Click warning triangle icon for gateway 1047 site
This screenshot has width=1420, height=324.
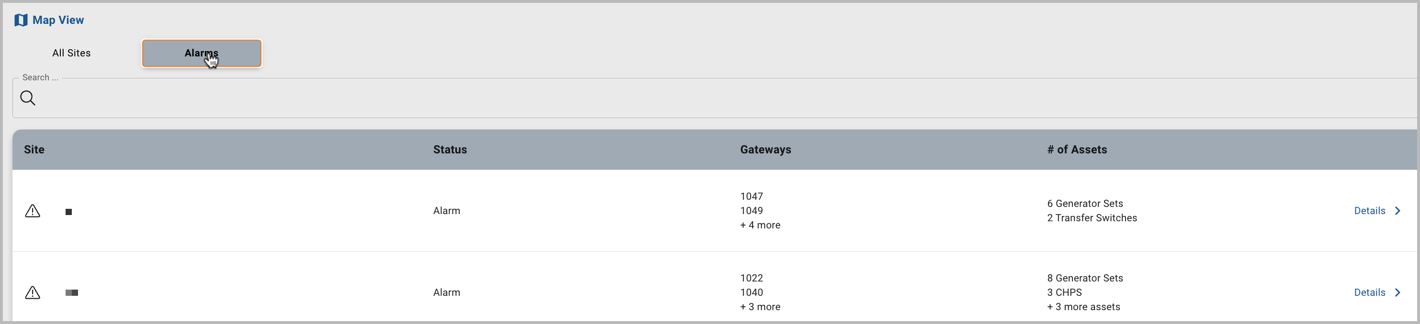[x=33, y=211]
